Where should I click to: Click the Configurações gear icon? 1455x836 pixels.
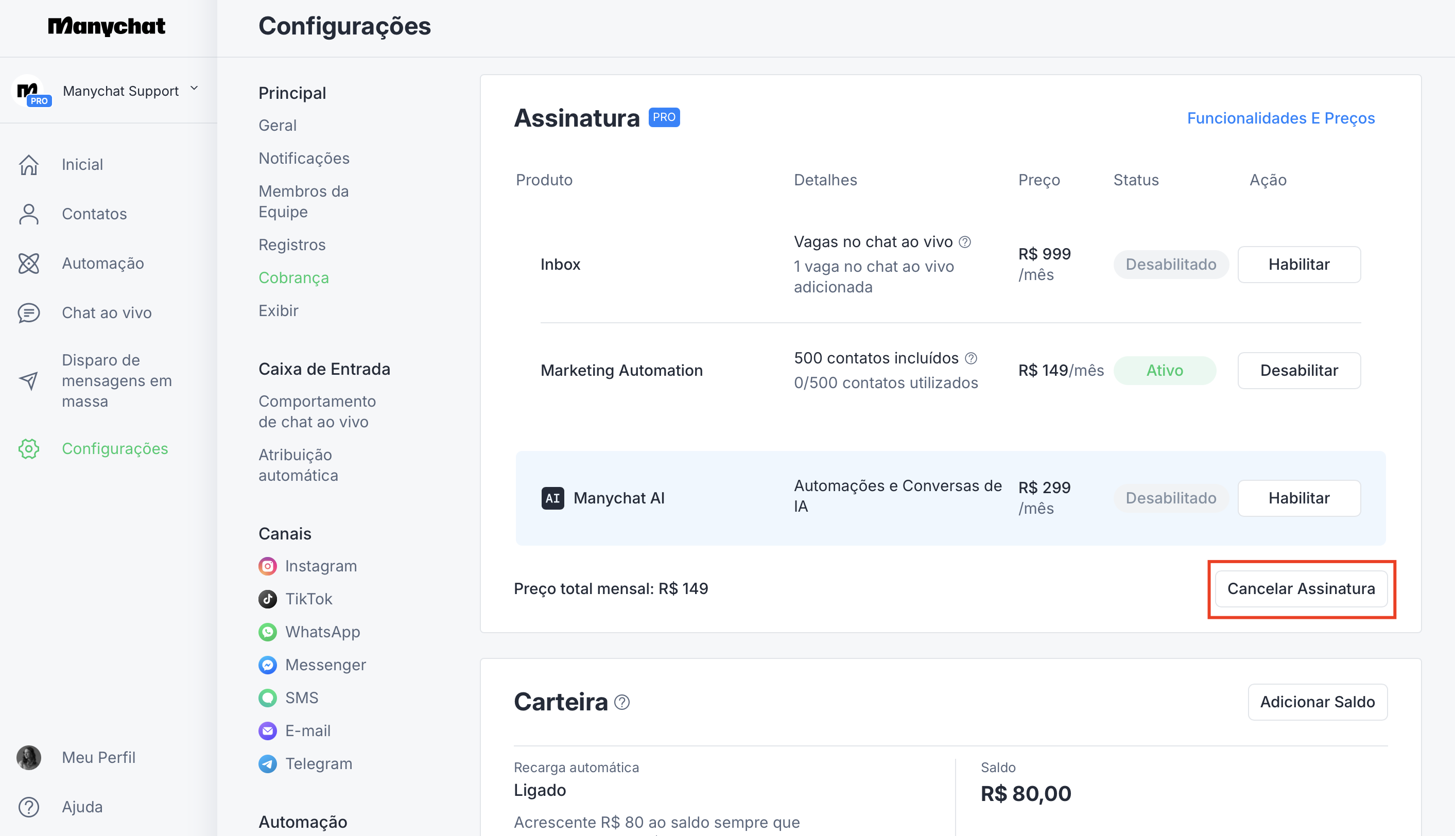point(29,448)
